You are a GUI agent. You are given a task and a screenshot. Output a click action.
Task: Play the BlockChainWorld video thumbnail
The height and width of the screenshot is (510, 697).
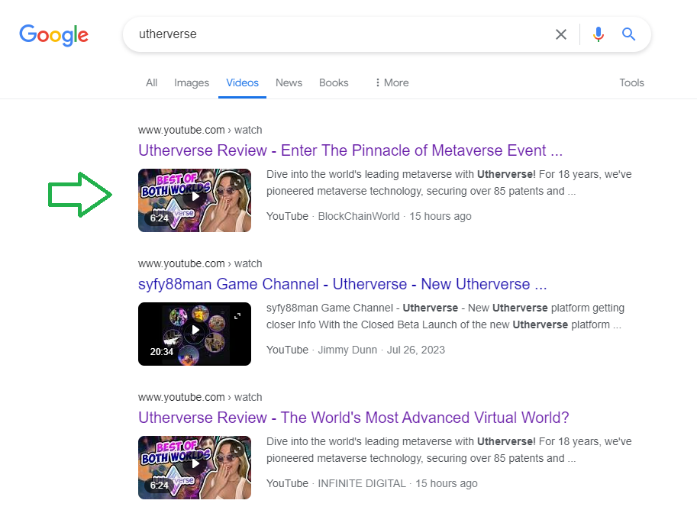click(195, 200)
